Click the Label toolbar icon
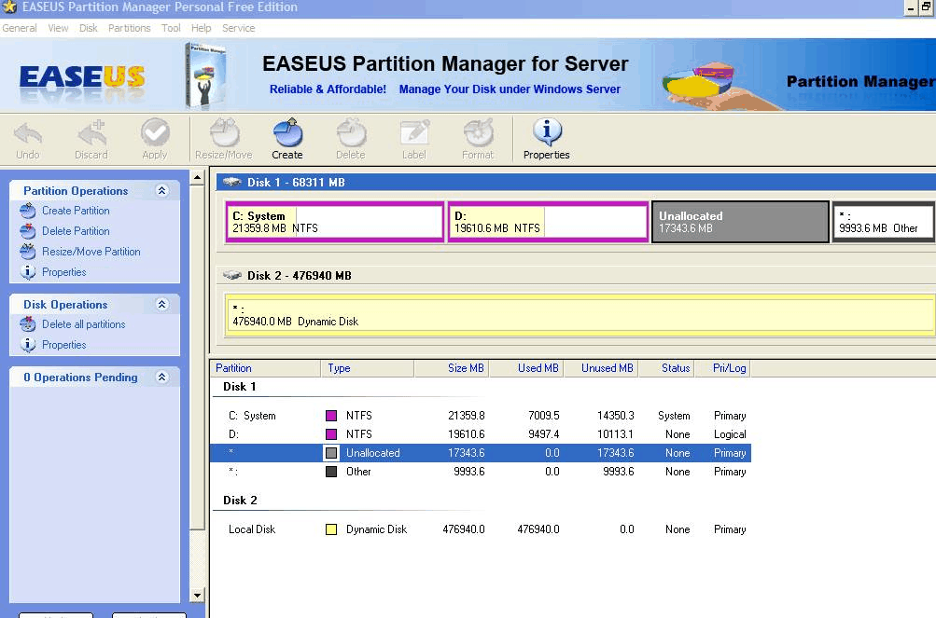Screen dimensions: 936x618 coord(414,131)
